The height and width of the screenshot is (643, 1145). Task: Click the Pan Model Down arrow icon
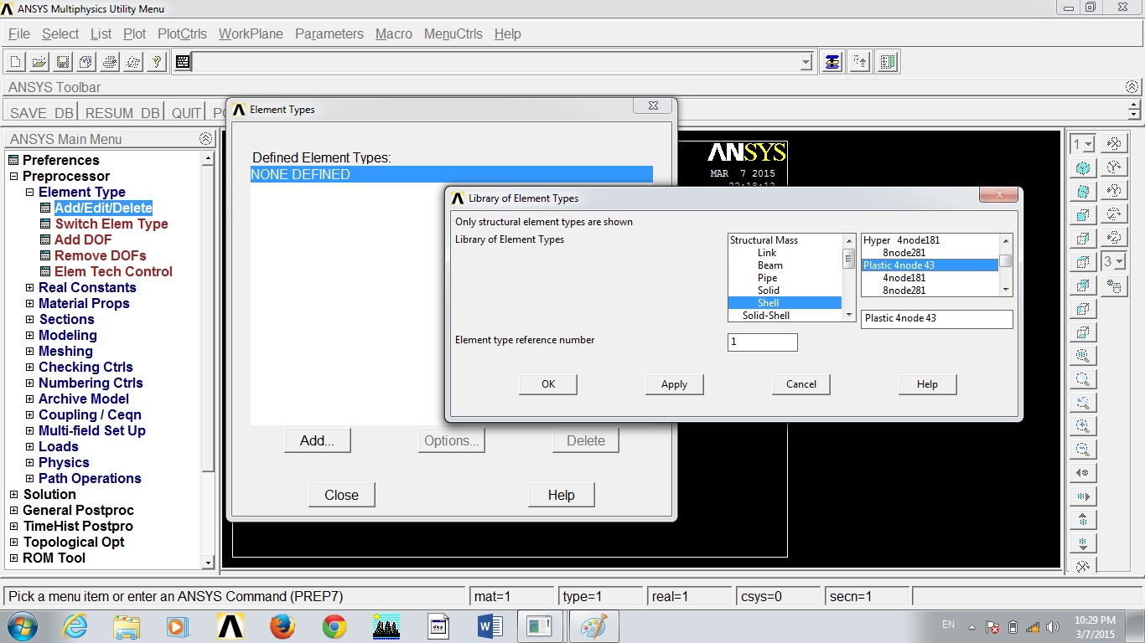[1083, 543]
